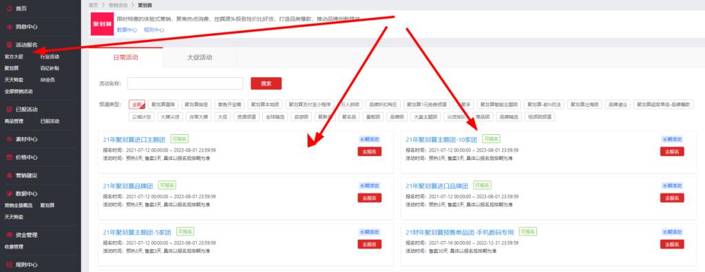The image size is (705, 272).
Task: Open 聚划算 under the 数据中心 section
Action: (48, 205)
